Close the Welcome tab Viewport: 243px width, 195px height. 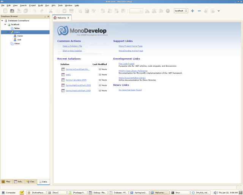[68, 18]
